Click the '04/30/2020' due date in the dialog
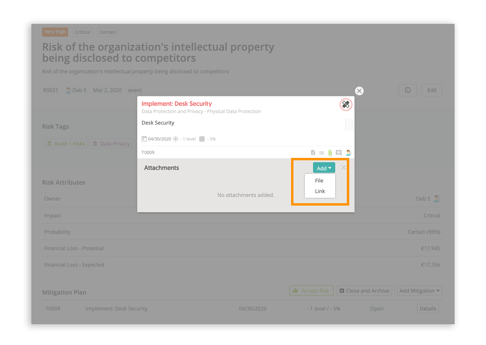 coord(160,139)
